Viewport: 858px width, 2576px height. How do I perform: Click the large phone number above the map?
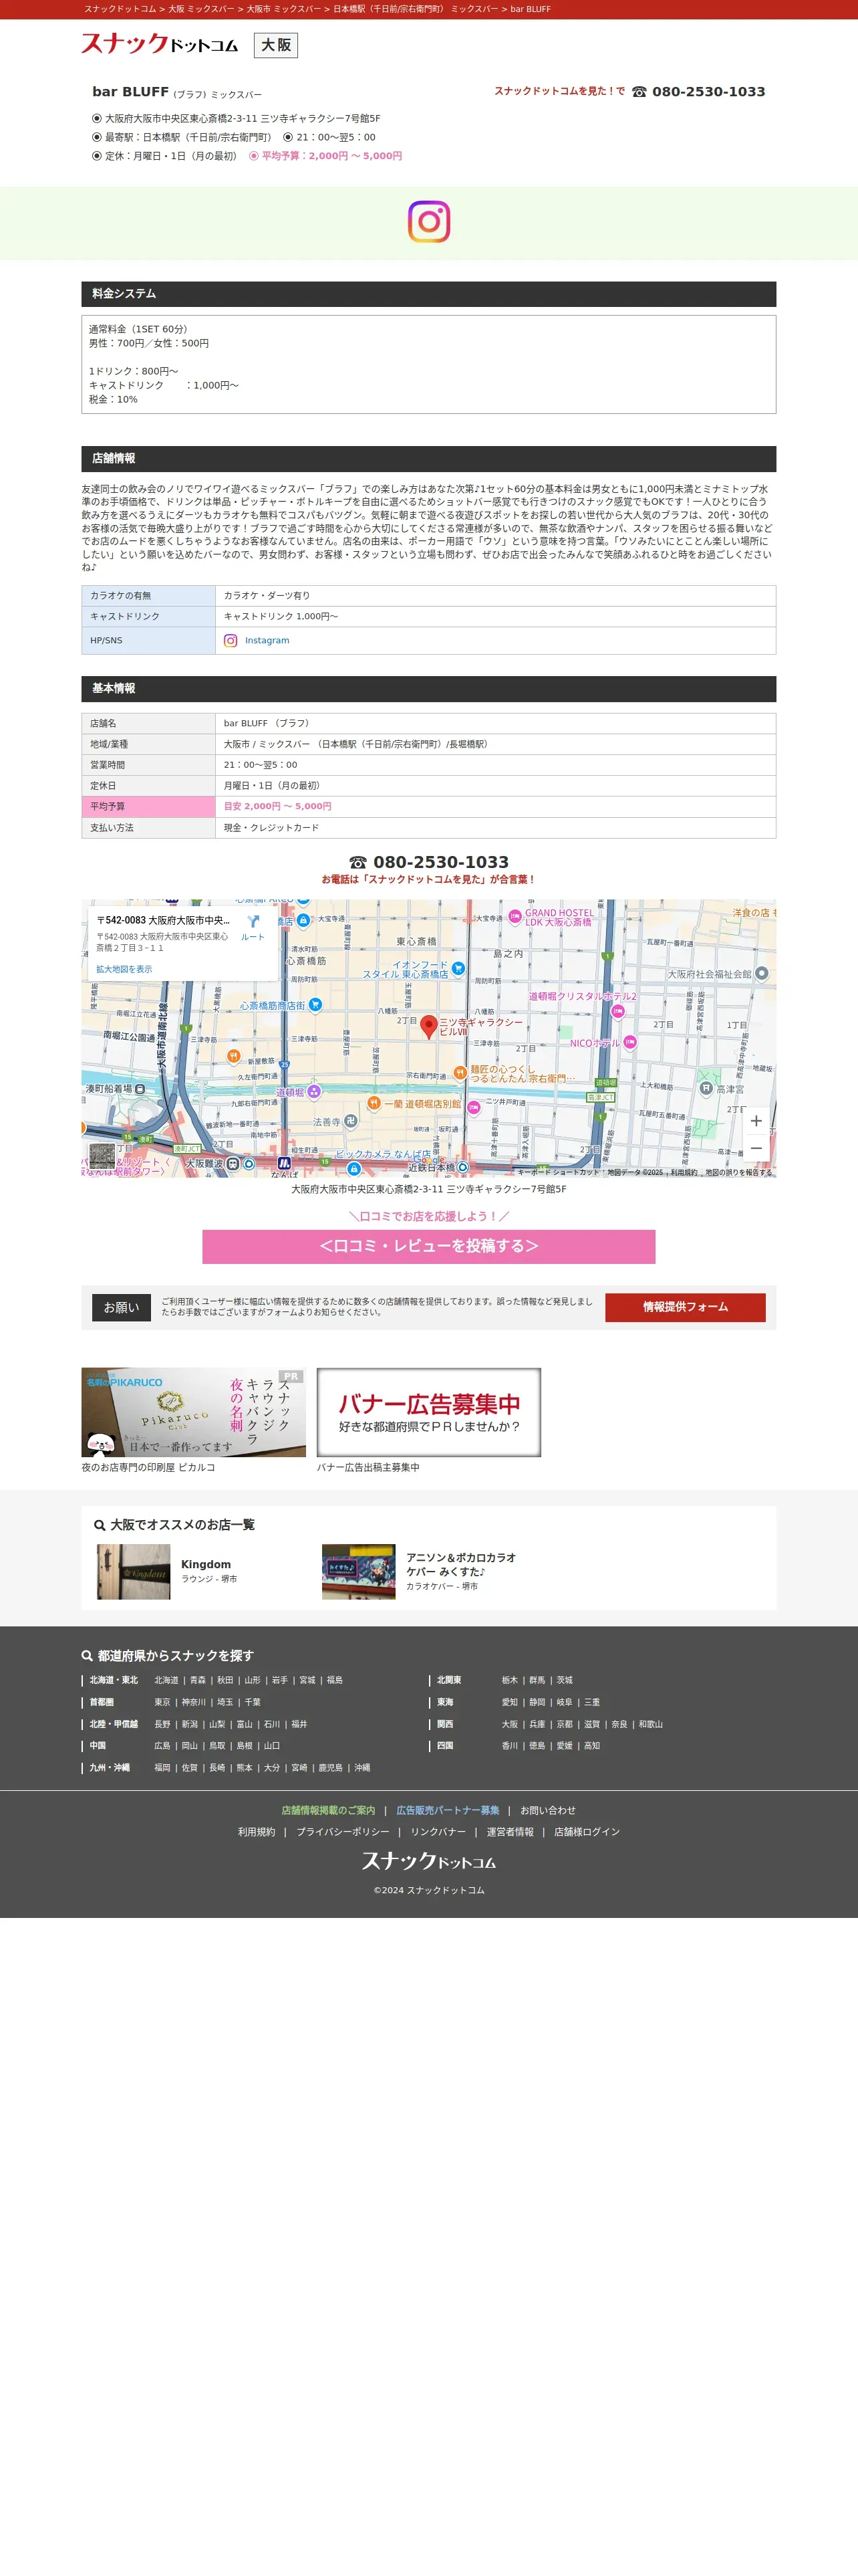point(440,862)
